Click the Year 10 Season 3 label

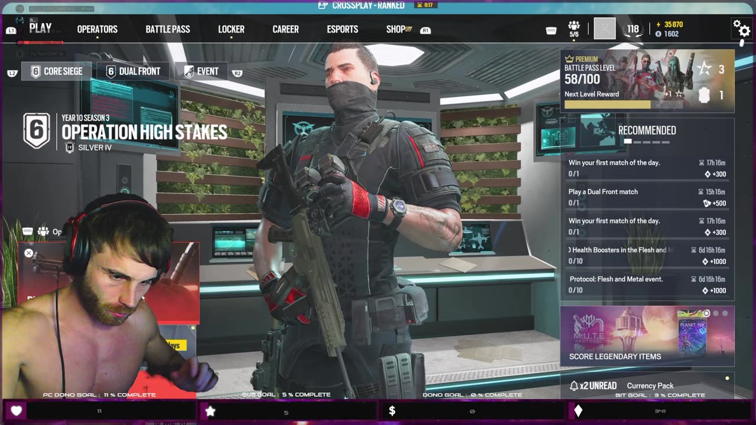86,118
